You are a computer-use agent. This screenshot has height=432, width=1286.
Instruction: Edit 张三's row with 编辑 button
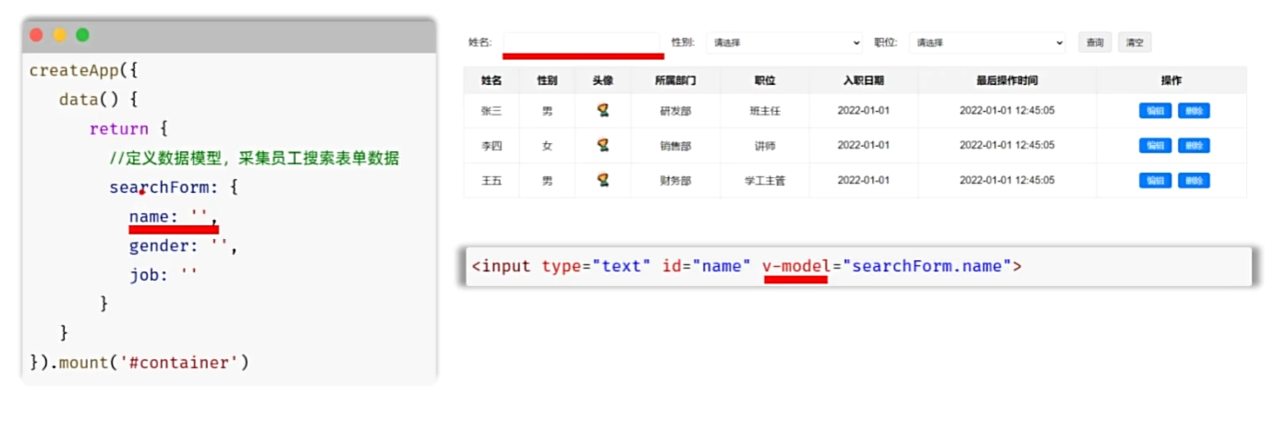point(1155,111)
